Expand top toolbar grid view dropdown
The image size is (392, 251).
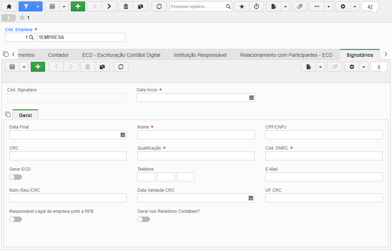64,6
